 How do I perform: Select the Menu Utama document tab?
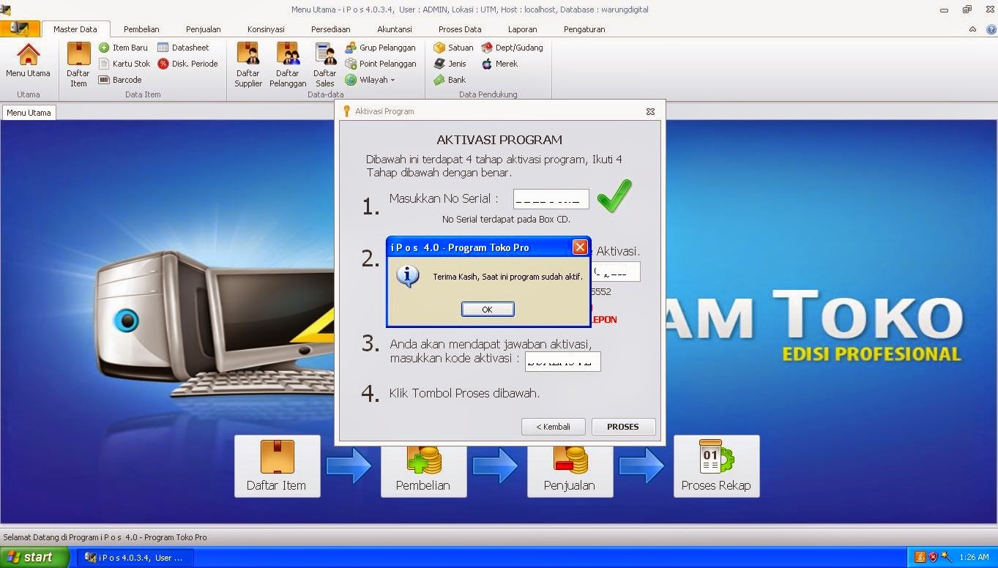click(x=29, y=113)
